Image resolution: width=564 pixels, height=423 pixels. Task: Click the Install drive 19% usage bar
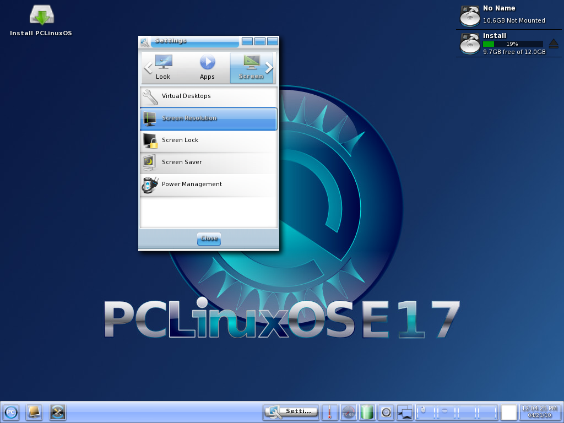click(512, 44)
